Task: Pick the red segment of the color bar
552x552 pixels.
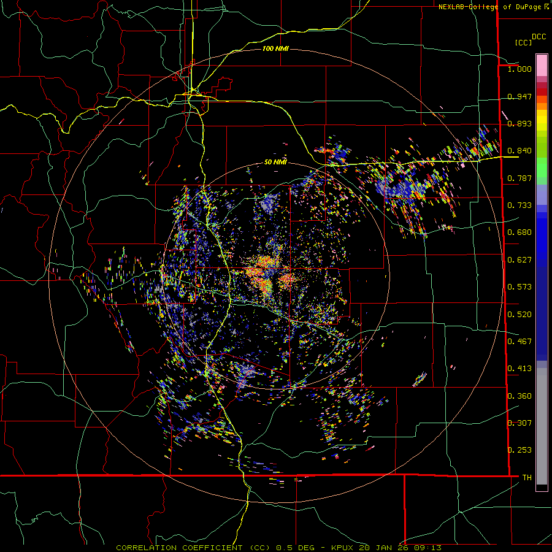Action: tap(542, 92)
